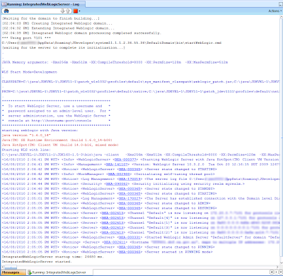The height and width of the screenshot is (276, 283).
Task: Open the BEA-141107 link
Action: pos(116,164)
